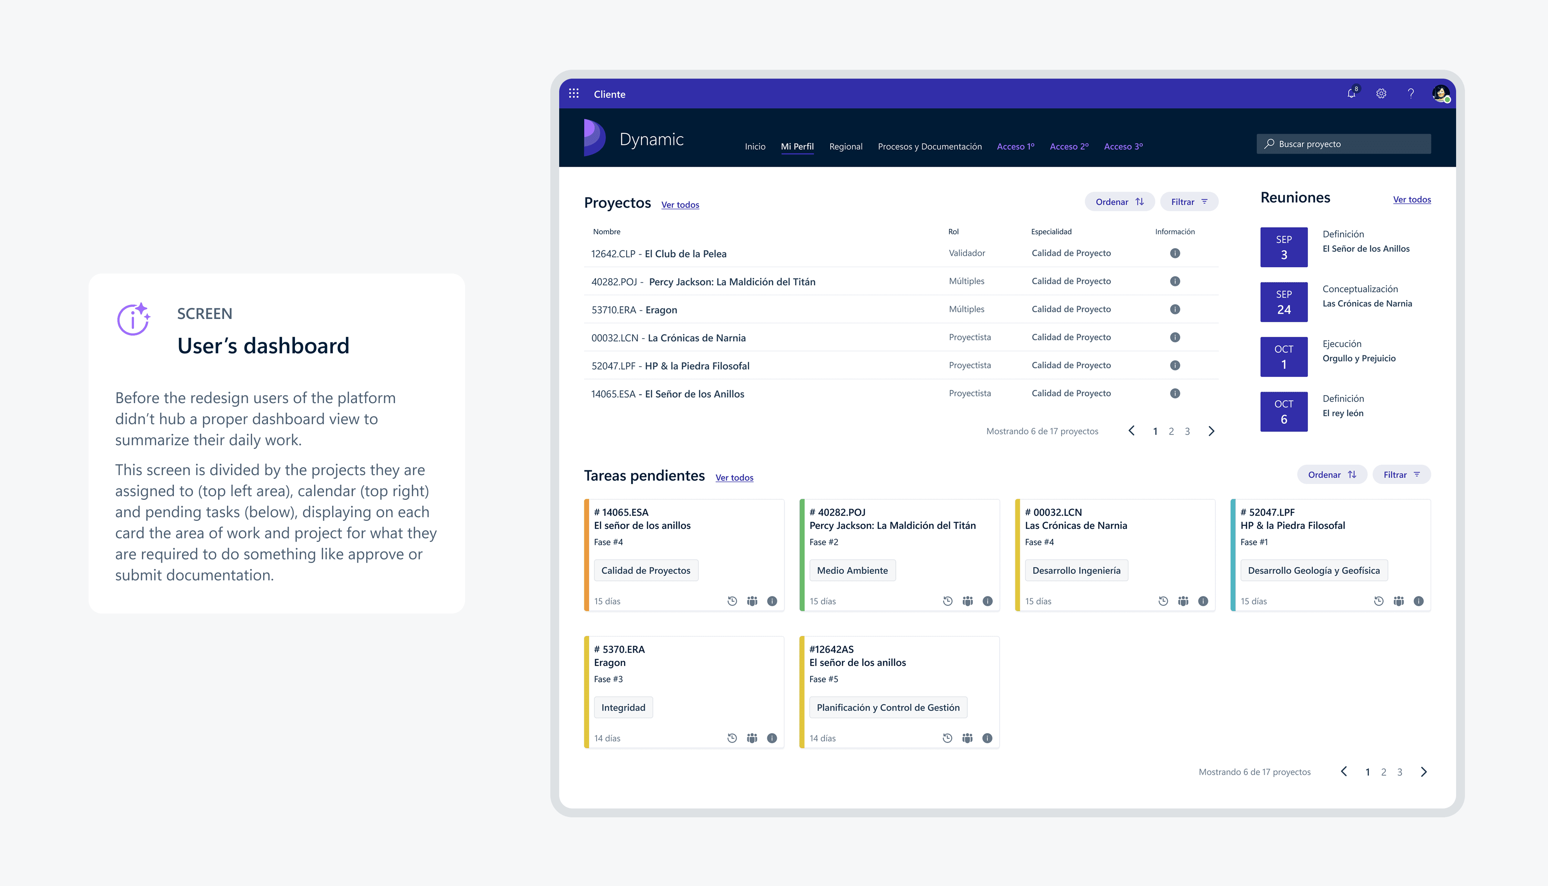Go to next page of projects list
The height and width of the screenshot is (886, 1548).
tap(1211, 432)
